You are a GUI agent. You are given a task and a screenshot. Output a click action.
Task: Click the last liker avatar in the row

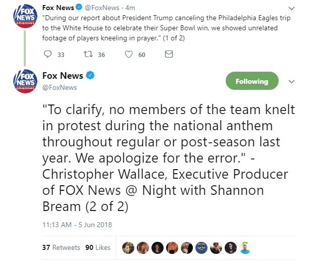coord(245,247)
